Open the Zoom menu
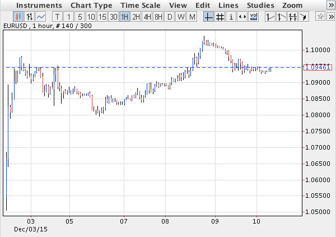The width and height of the screenshot is (336, 237). (292, 6)
